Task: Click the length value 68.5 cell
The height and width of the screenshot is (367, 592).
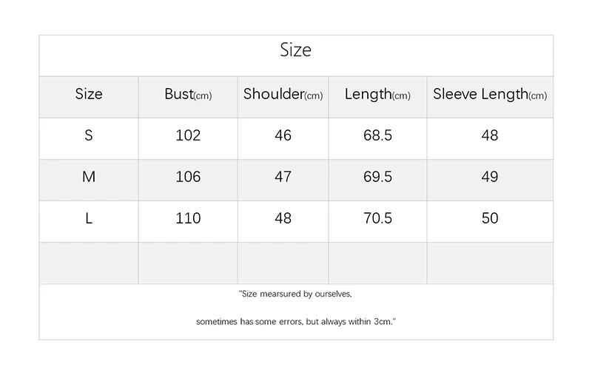Action: click(377, 135)
